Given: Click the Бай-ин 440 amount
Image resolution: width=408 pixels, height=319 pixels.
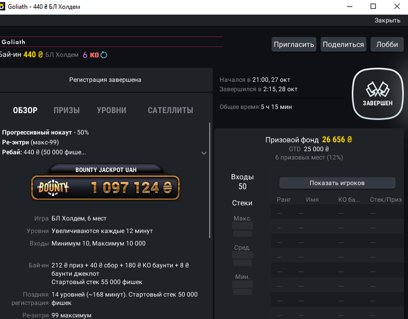Looking at the screenshot, I should (33, 54).
